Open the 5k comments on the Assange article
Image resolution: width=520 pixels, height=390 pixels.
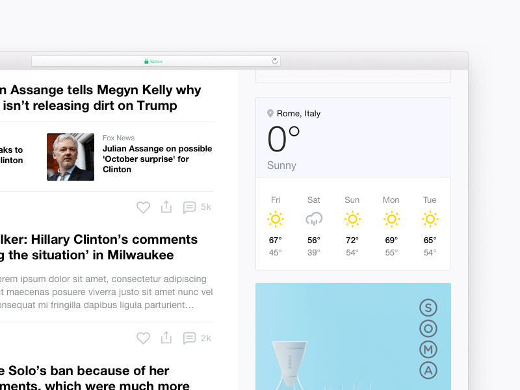[189, 207]
